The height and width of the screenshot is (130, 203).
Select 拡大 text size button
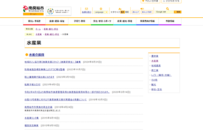tap(123, 12)
